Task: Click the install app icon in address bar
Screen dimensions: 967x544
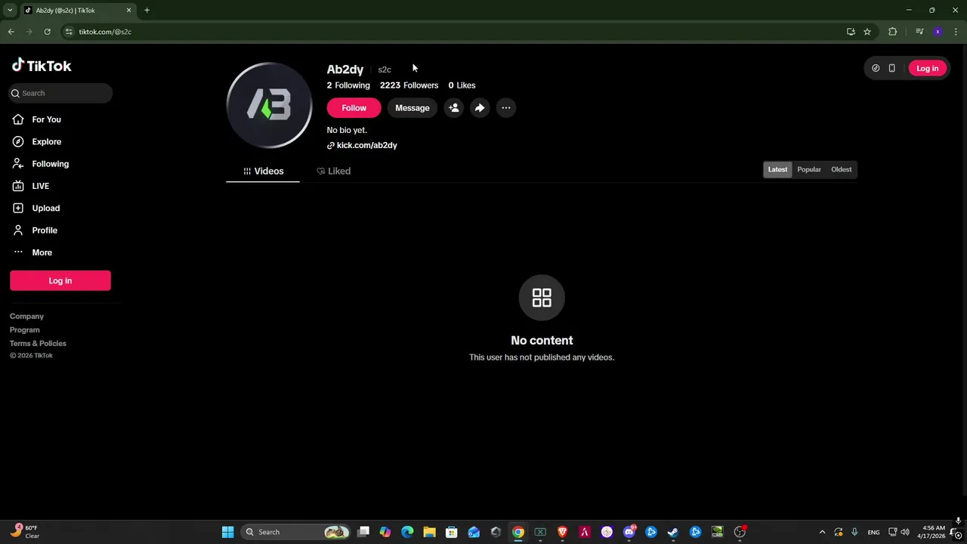Action: (851, 32)
